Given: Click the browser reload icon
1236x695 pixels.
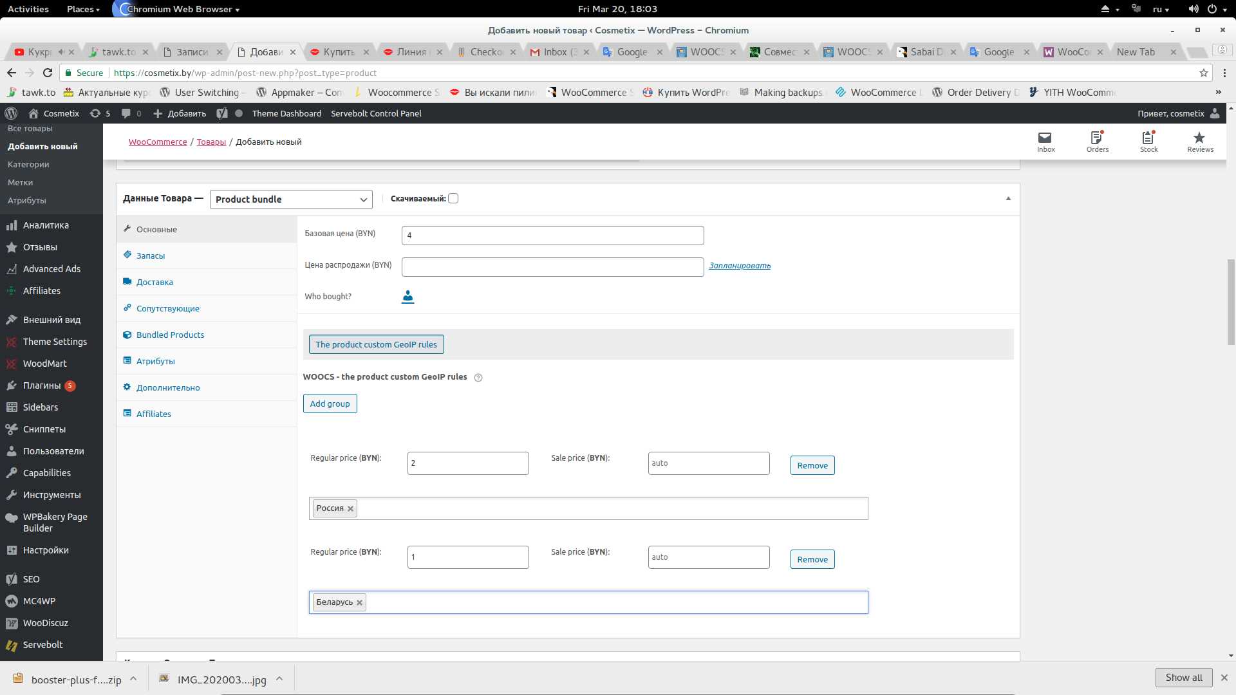Looking at the screenshot, I should (47, 73).
